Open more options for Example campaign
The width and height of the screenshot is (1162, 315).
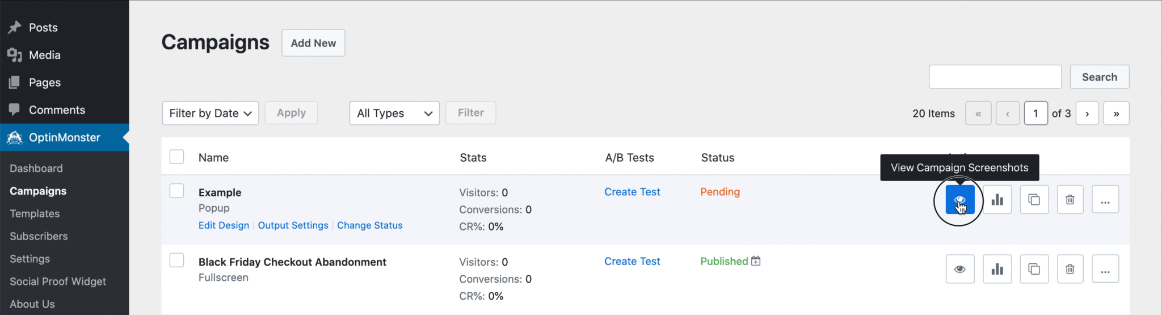tap(1105, 200)
